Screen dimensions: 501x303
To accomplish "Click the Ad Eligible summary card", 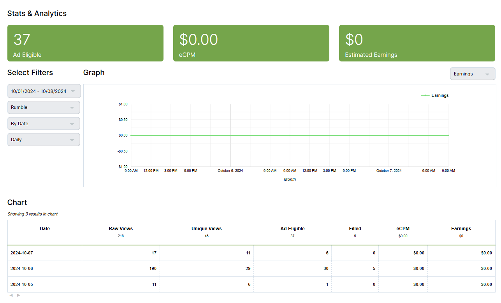I will (85, 43).
